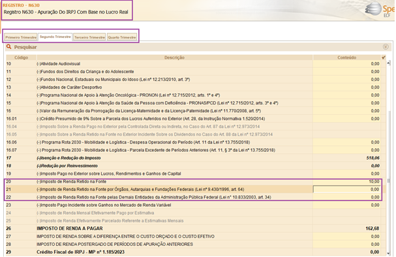The image size is (396, 257).
Task: Click value cell for row 27
Action: click(x=347, y=236)
